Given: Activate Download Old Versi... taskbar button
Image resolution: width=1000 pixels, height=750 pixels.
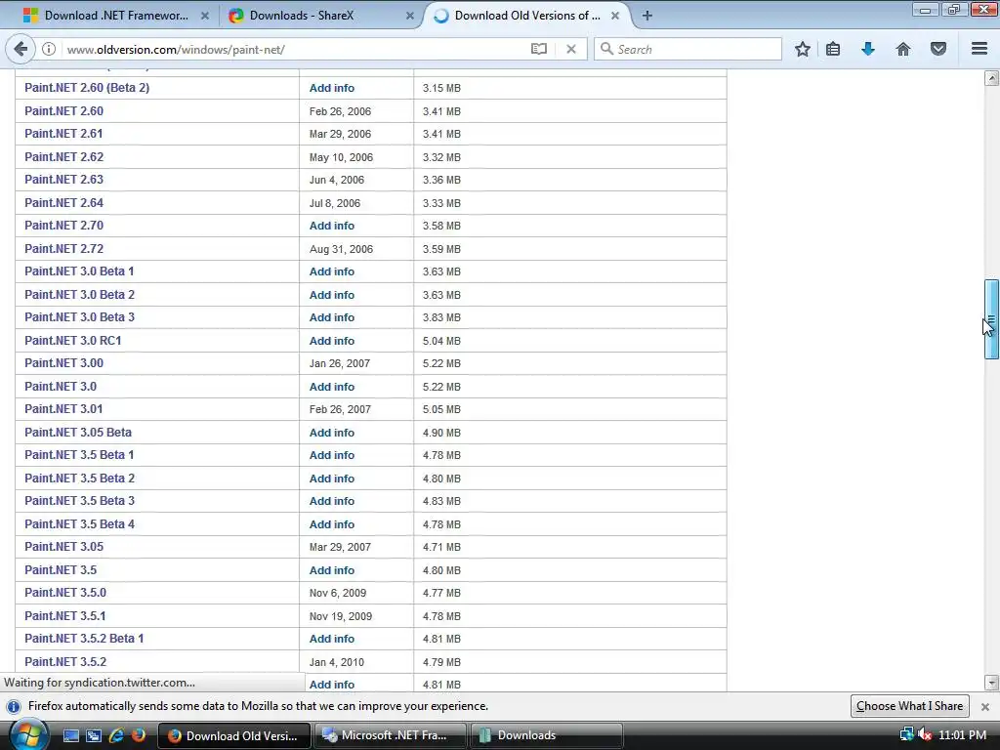Looking at the screenshot, I should (234, 735).
